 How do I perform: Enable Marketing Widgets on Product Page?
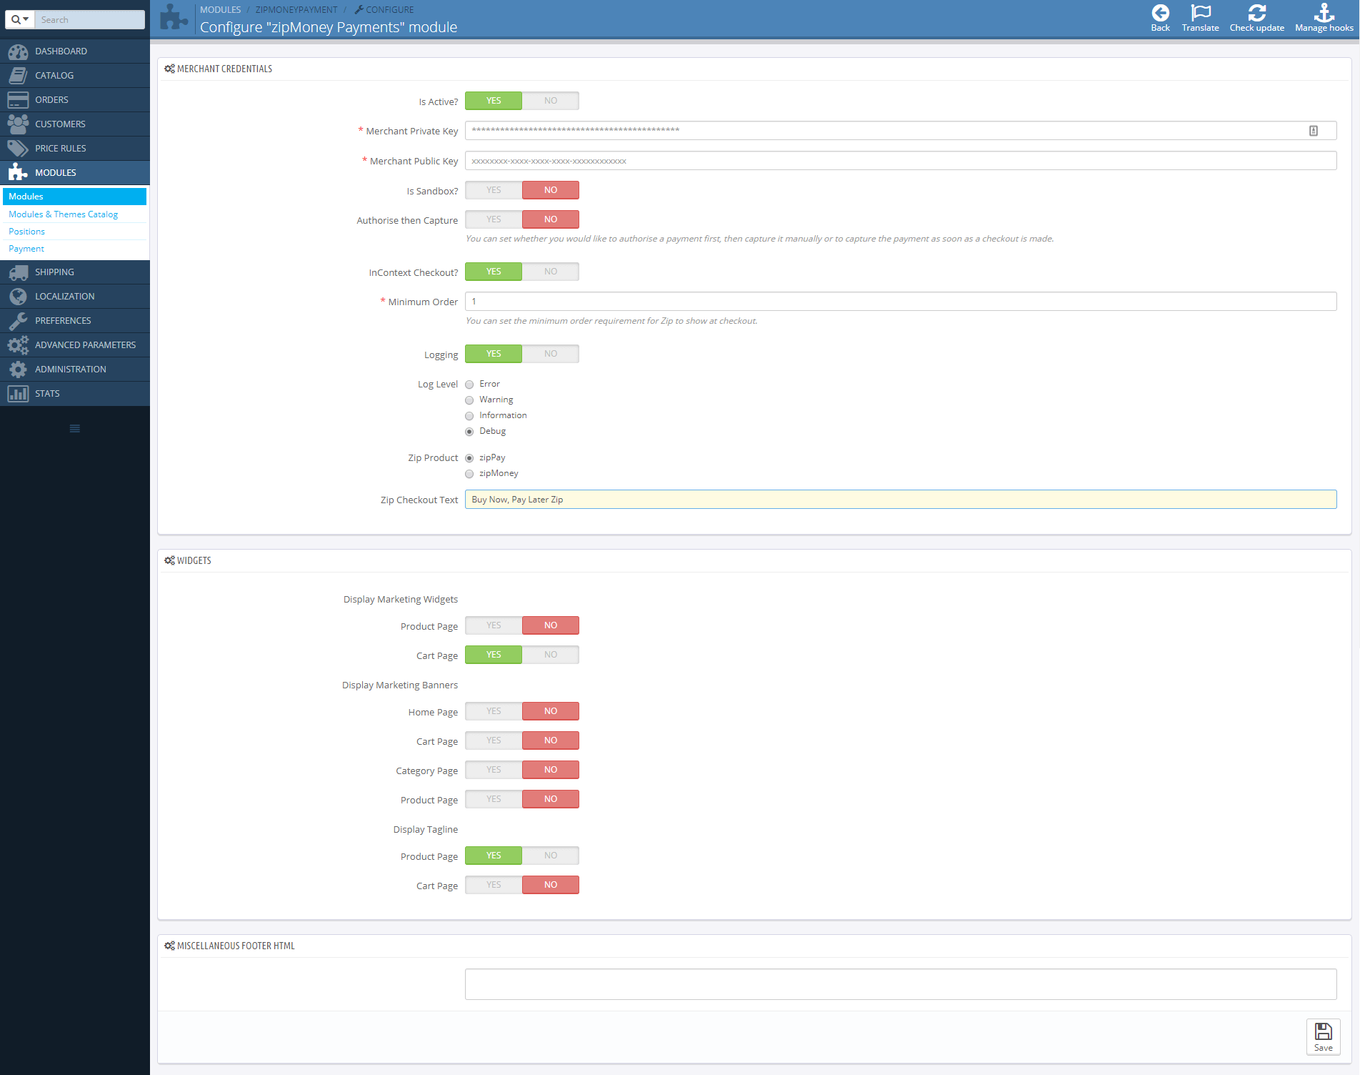(494, 625)
